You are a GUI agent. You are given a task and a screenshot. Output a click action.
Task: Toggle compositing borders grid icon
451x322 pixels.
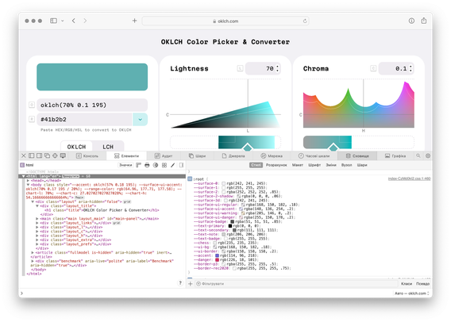coord(164,165)
